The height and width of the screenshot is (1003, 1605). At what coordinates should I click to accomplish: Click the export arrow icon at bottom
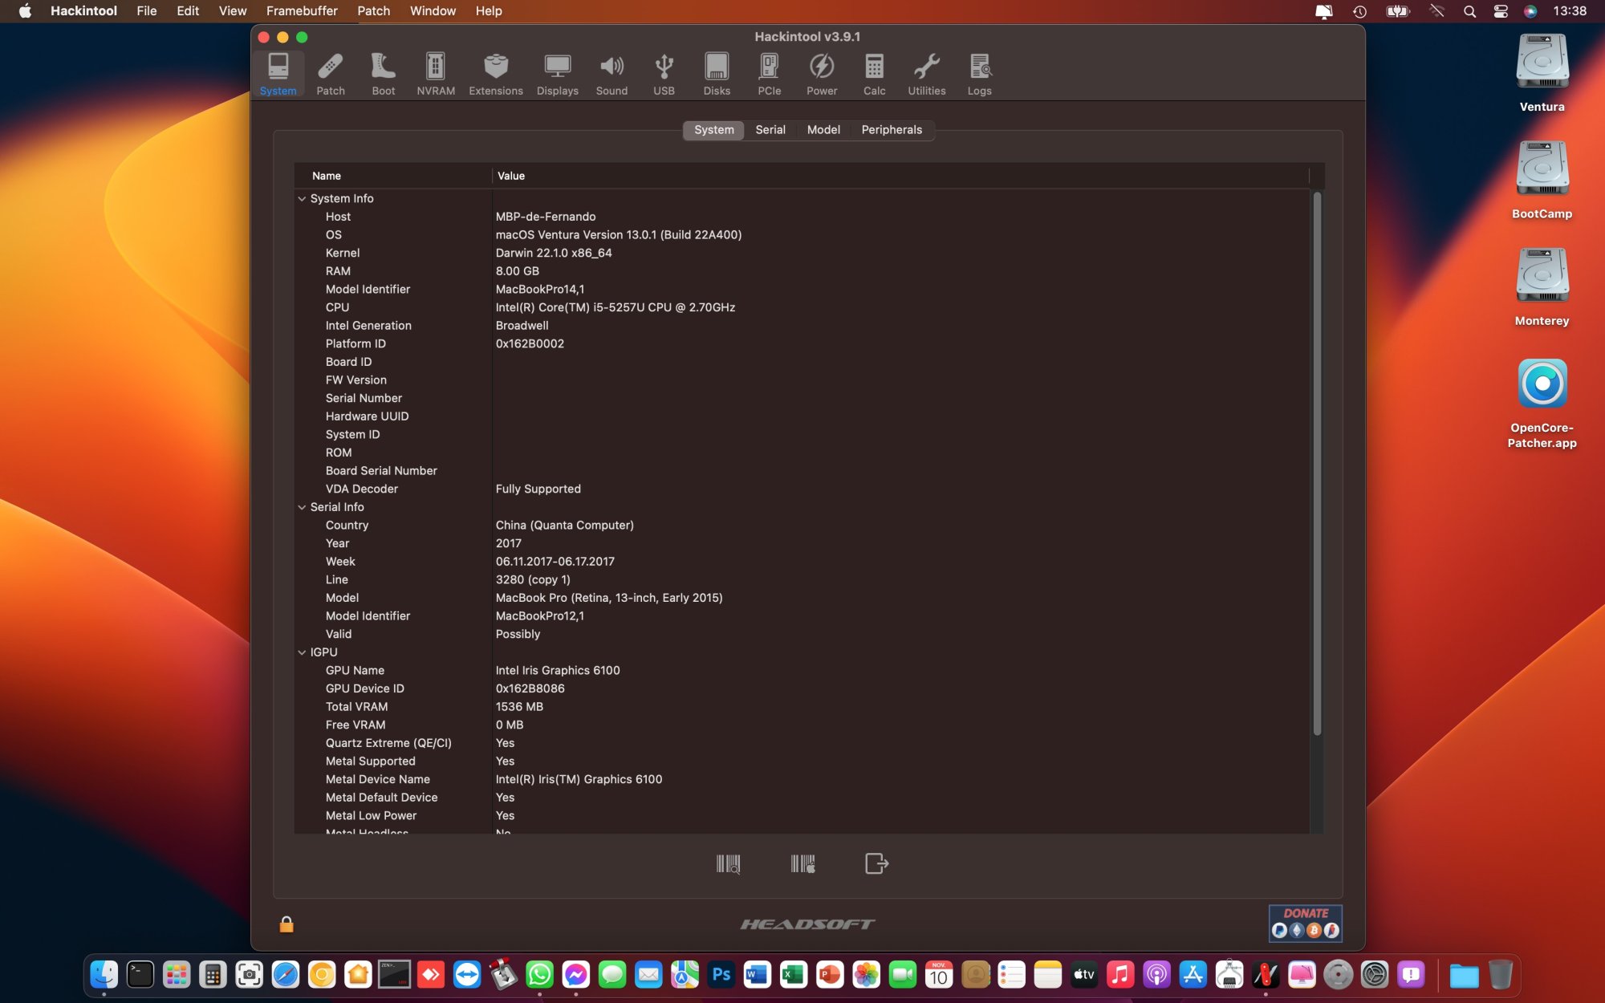click(876, 863)
